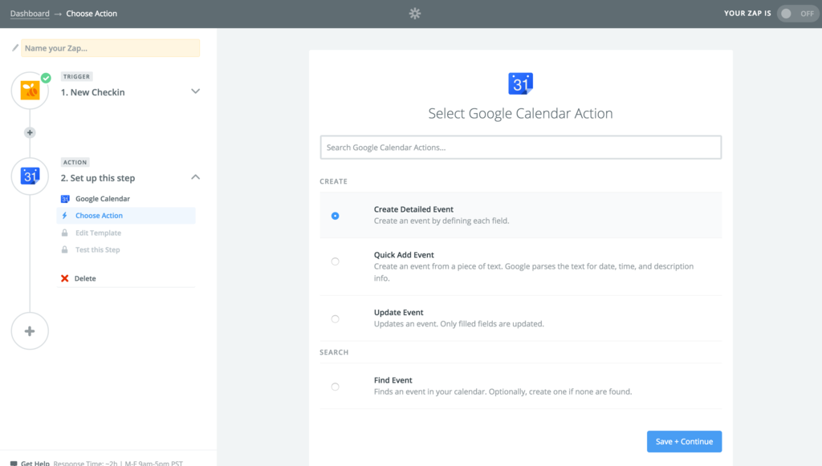Select the Quick Add Event radio button
Image resolution: width=822 pixels, height=466 pixels.
(x=335, y=261)
